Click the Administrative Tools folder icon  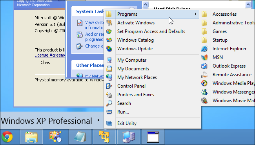coord(204,23)
